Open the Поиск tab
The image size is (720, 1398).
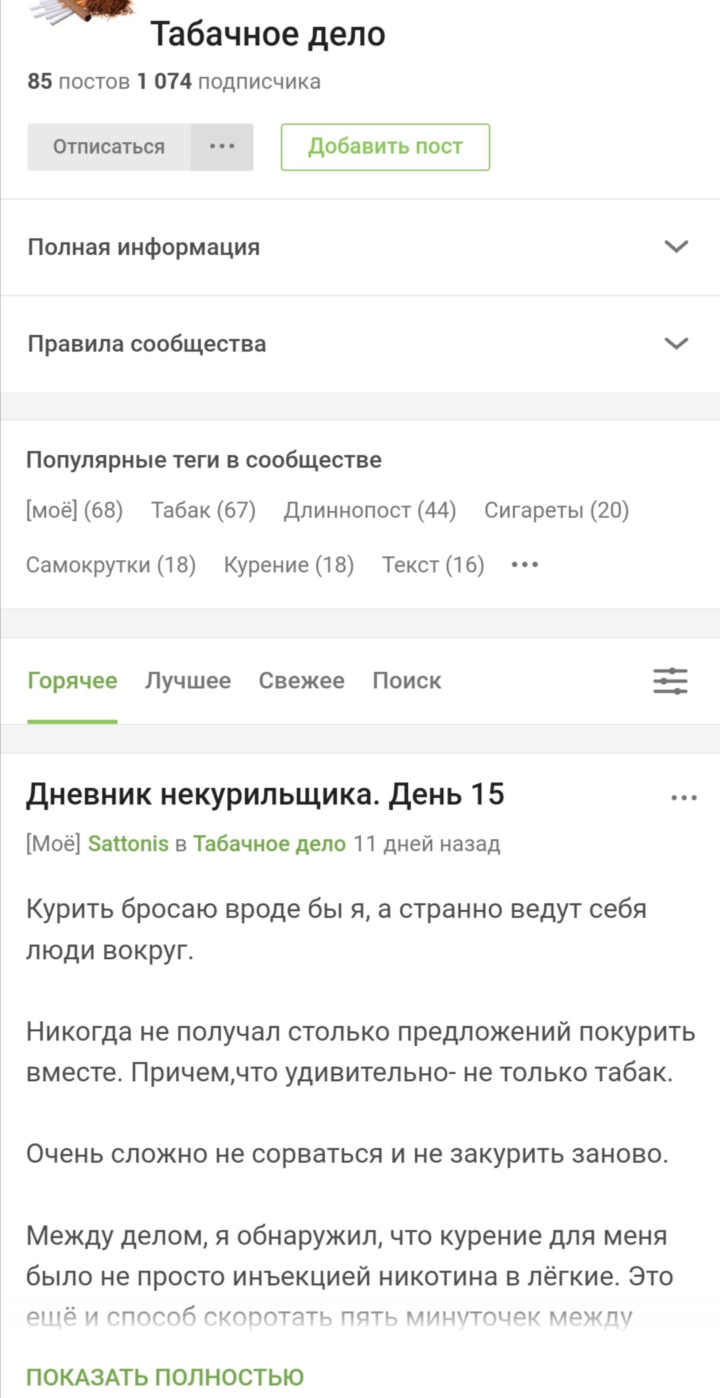[x=407, y=680]
